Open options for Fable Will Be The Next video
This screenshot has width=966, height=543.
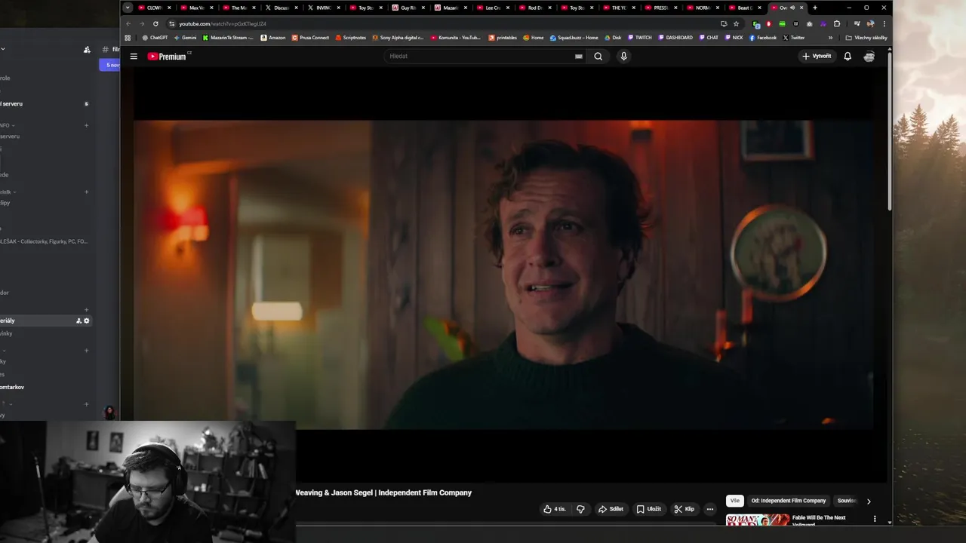point(875,519)
